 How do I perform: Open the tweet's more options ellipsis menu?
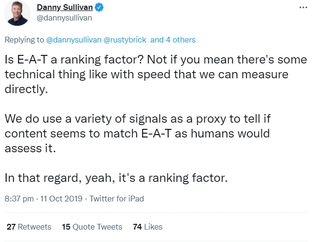303,8
